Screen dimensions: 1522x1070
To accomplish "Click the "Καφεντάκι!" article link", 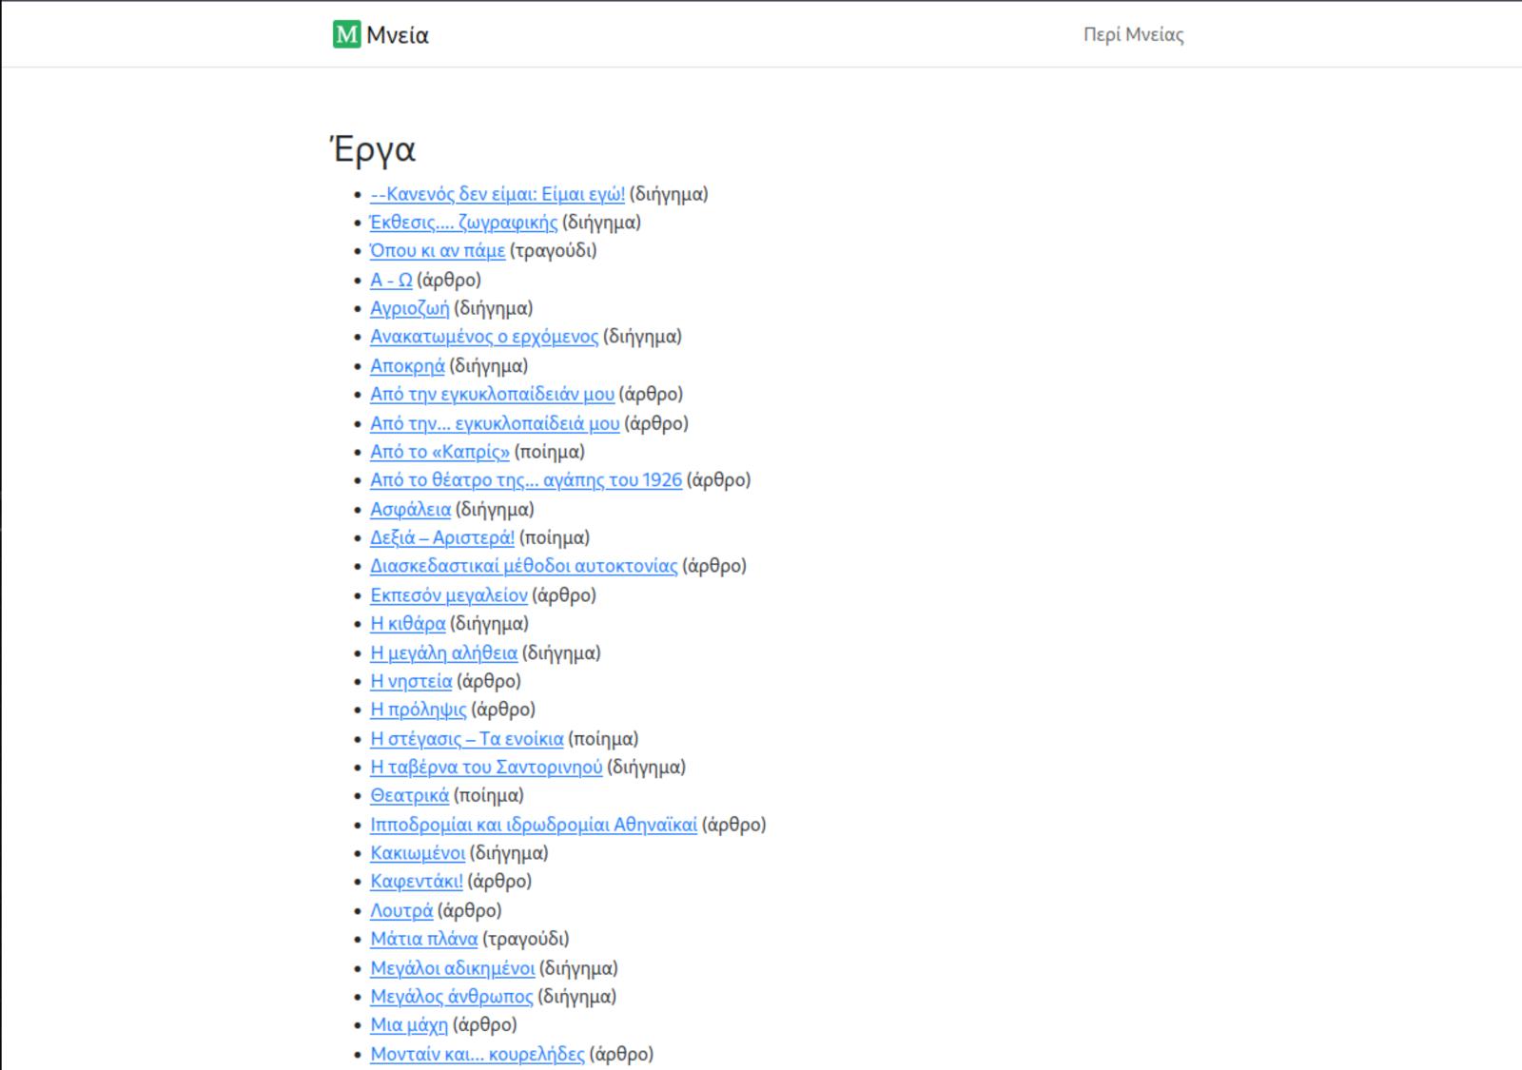I will point(416,882).
